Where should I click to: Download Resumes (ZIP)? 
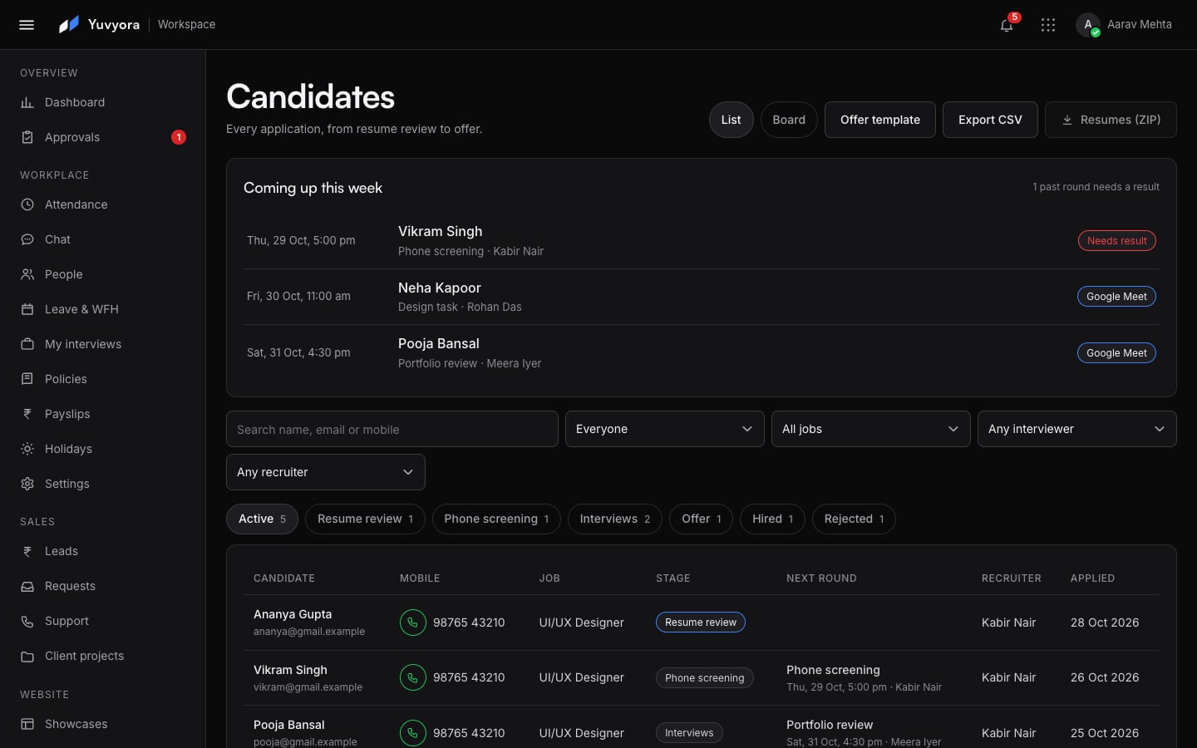(1111, 120)
